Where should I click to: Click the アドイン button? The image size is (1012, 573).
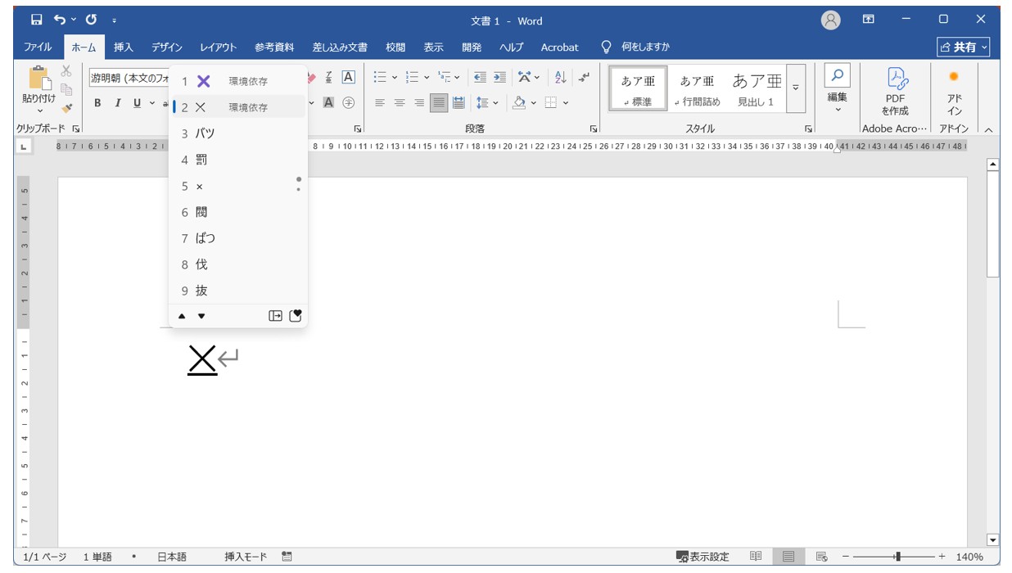pos(954,91)
